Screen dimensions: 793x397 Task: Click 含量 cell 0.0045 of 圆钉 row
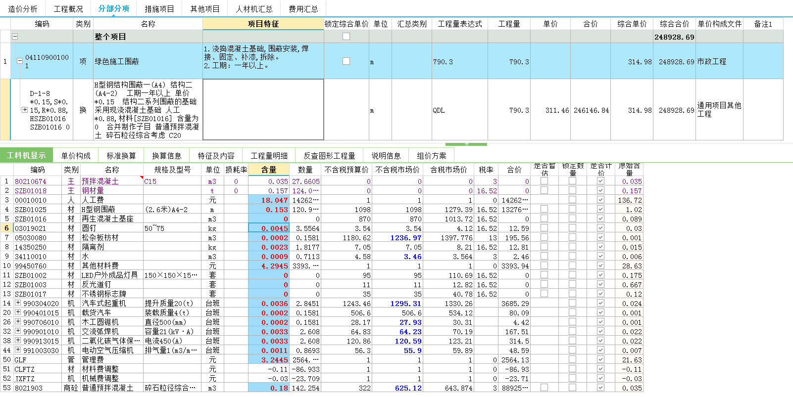click(269, 228)
